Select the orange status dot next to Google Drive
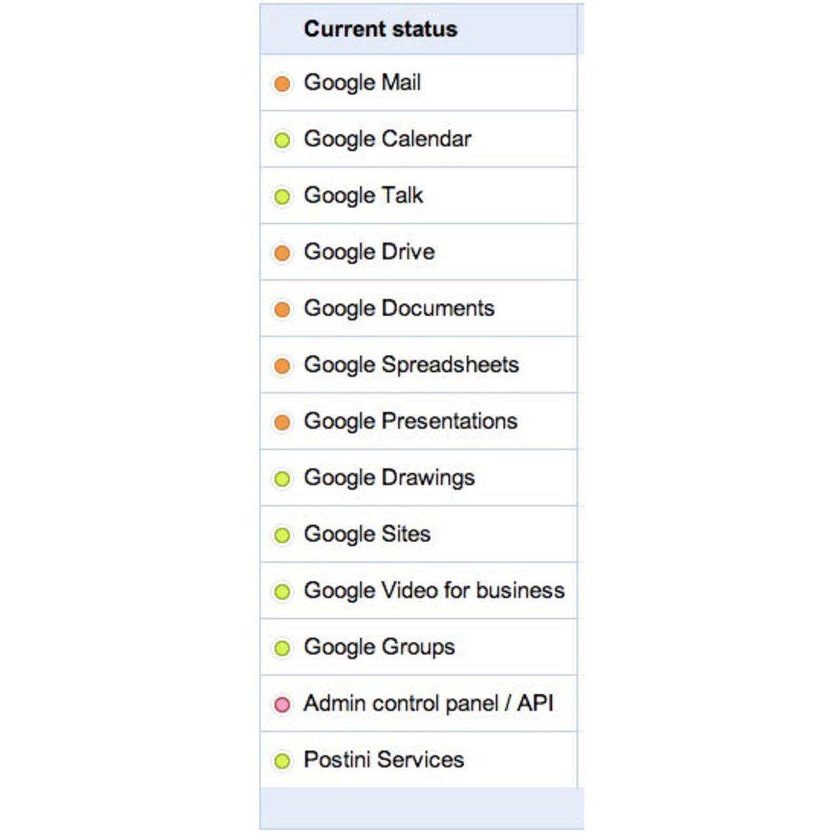Viewport: 839px width, 836px height. 283,252
